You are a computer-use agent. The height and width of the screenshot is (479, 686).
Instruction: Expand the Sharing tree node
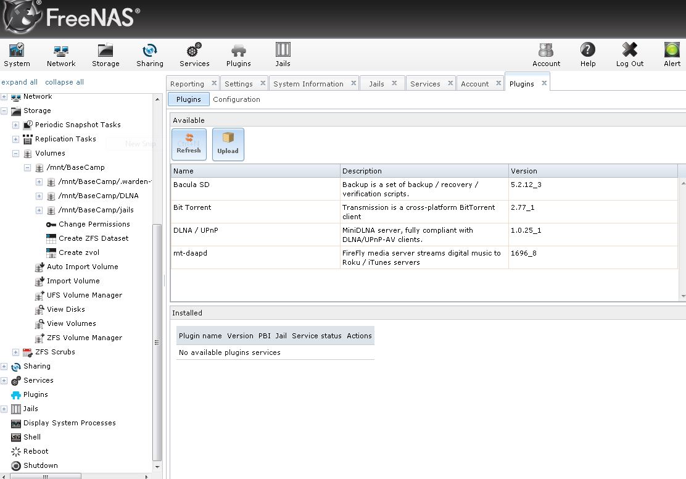coord(4,367)
